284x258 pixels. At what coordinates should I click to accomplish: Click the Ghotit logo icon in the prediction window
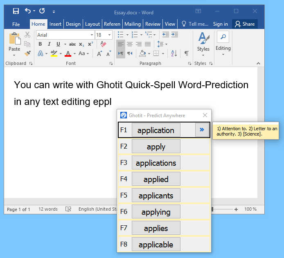[x=124, y=115]
